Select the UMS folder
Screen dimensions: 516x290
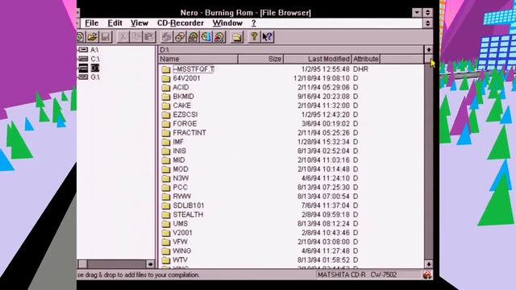coord(175,224)
